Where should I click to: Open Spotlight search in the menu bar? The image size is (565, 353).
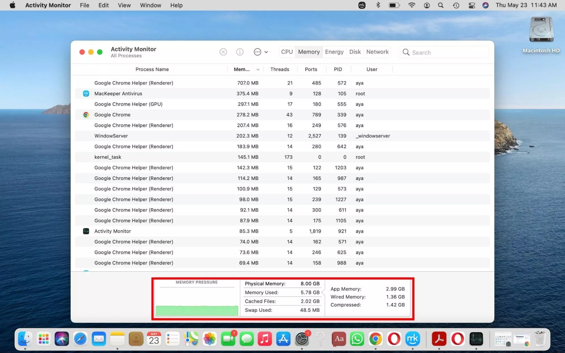(x=441, y=5)
